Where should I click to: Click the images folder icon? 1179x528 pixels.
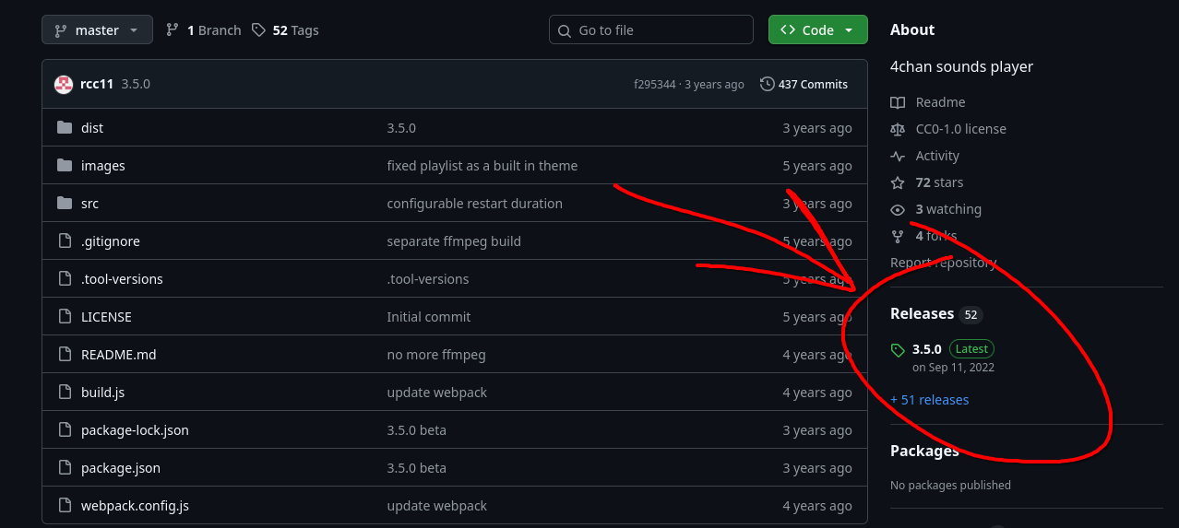(65, 166)
